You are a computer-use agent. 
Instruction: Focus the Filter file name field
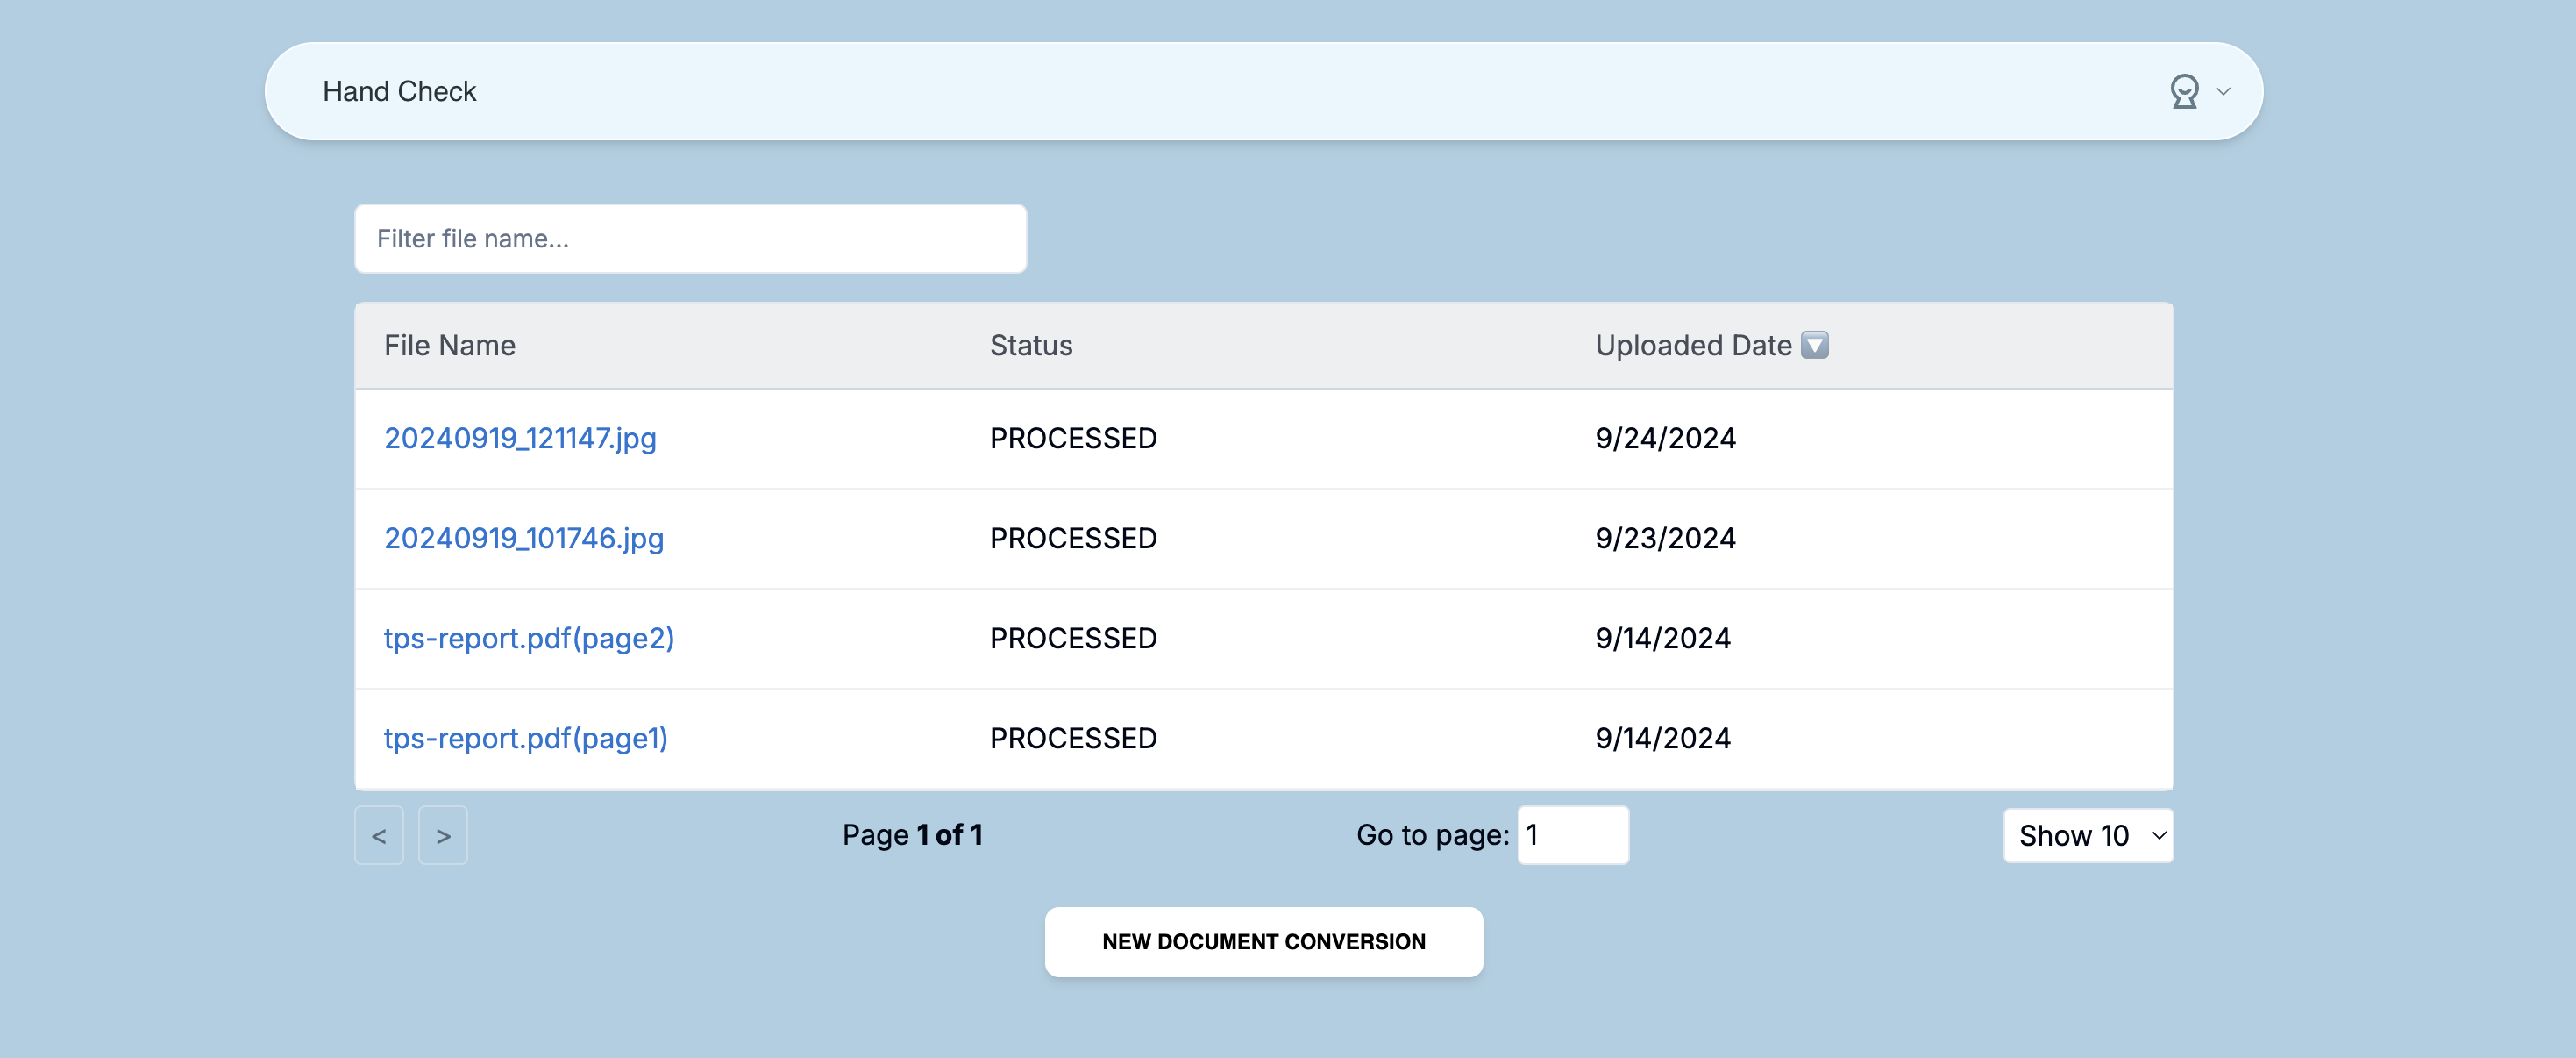pos(690,239)
